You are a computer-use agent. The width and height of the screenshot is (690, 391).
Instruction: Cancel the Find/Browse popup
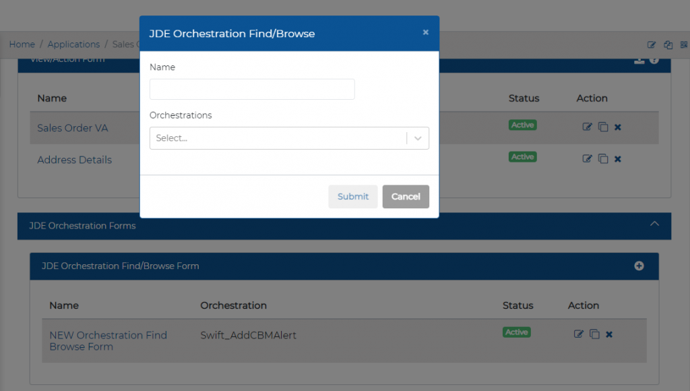click(x=406, y=196)
